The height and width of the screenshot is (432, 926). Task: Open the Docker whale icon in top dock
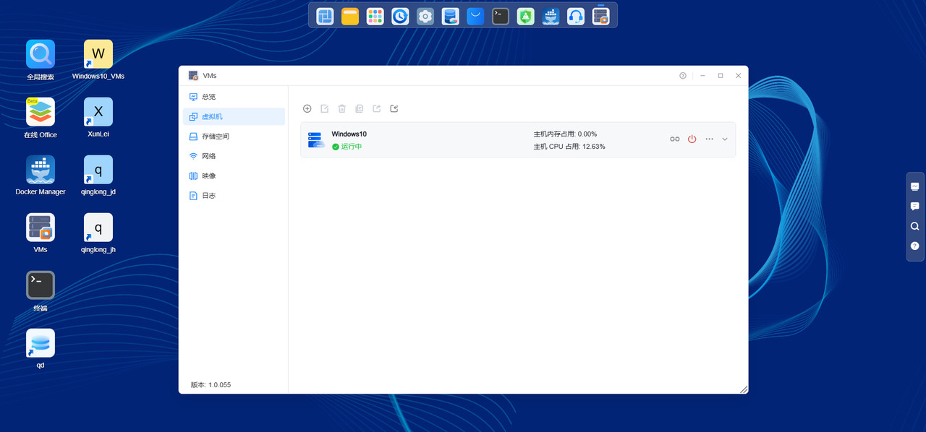551,16
